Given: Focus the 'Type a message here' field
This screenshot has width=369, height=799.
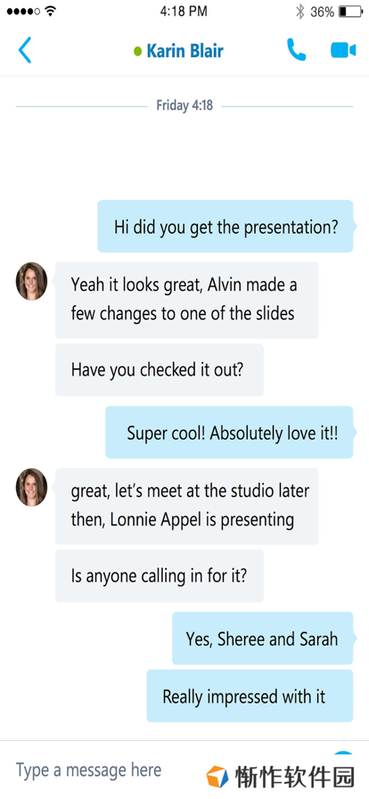Looking at the screenshot, I should (107, 770).
